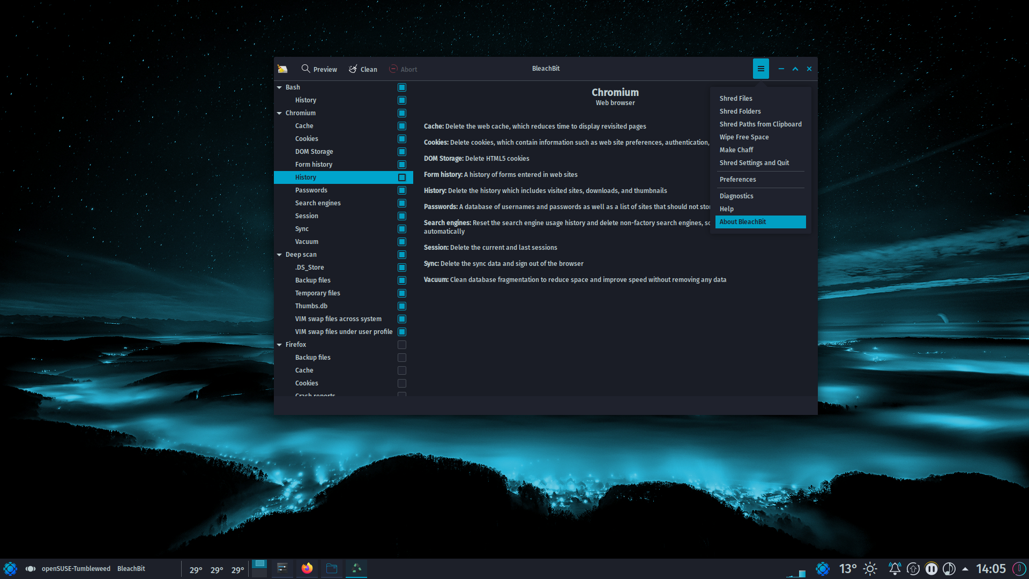Uncheck the Bash group checkbox

pos(402,87)
